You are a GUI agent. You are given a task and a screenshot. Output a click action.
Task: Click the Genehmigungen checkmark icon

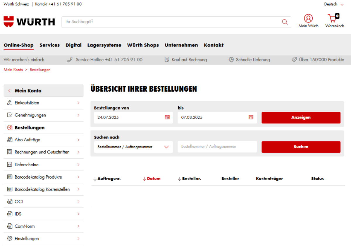[9, 115]
